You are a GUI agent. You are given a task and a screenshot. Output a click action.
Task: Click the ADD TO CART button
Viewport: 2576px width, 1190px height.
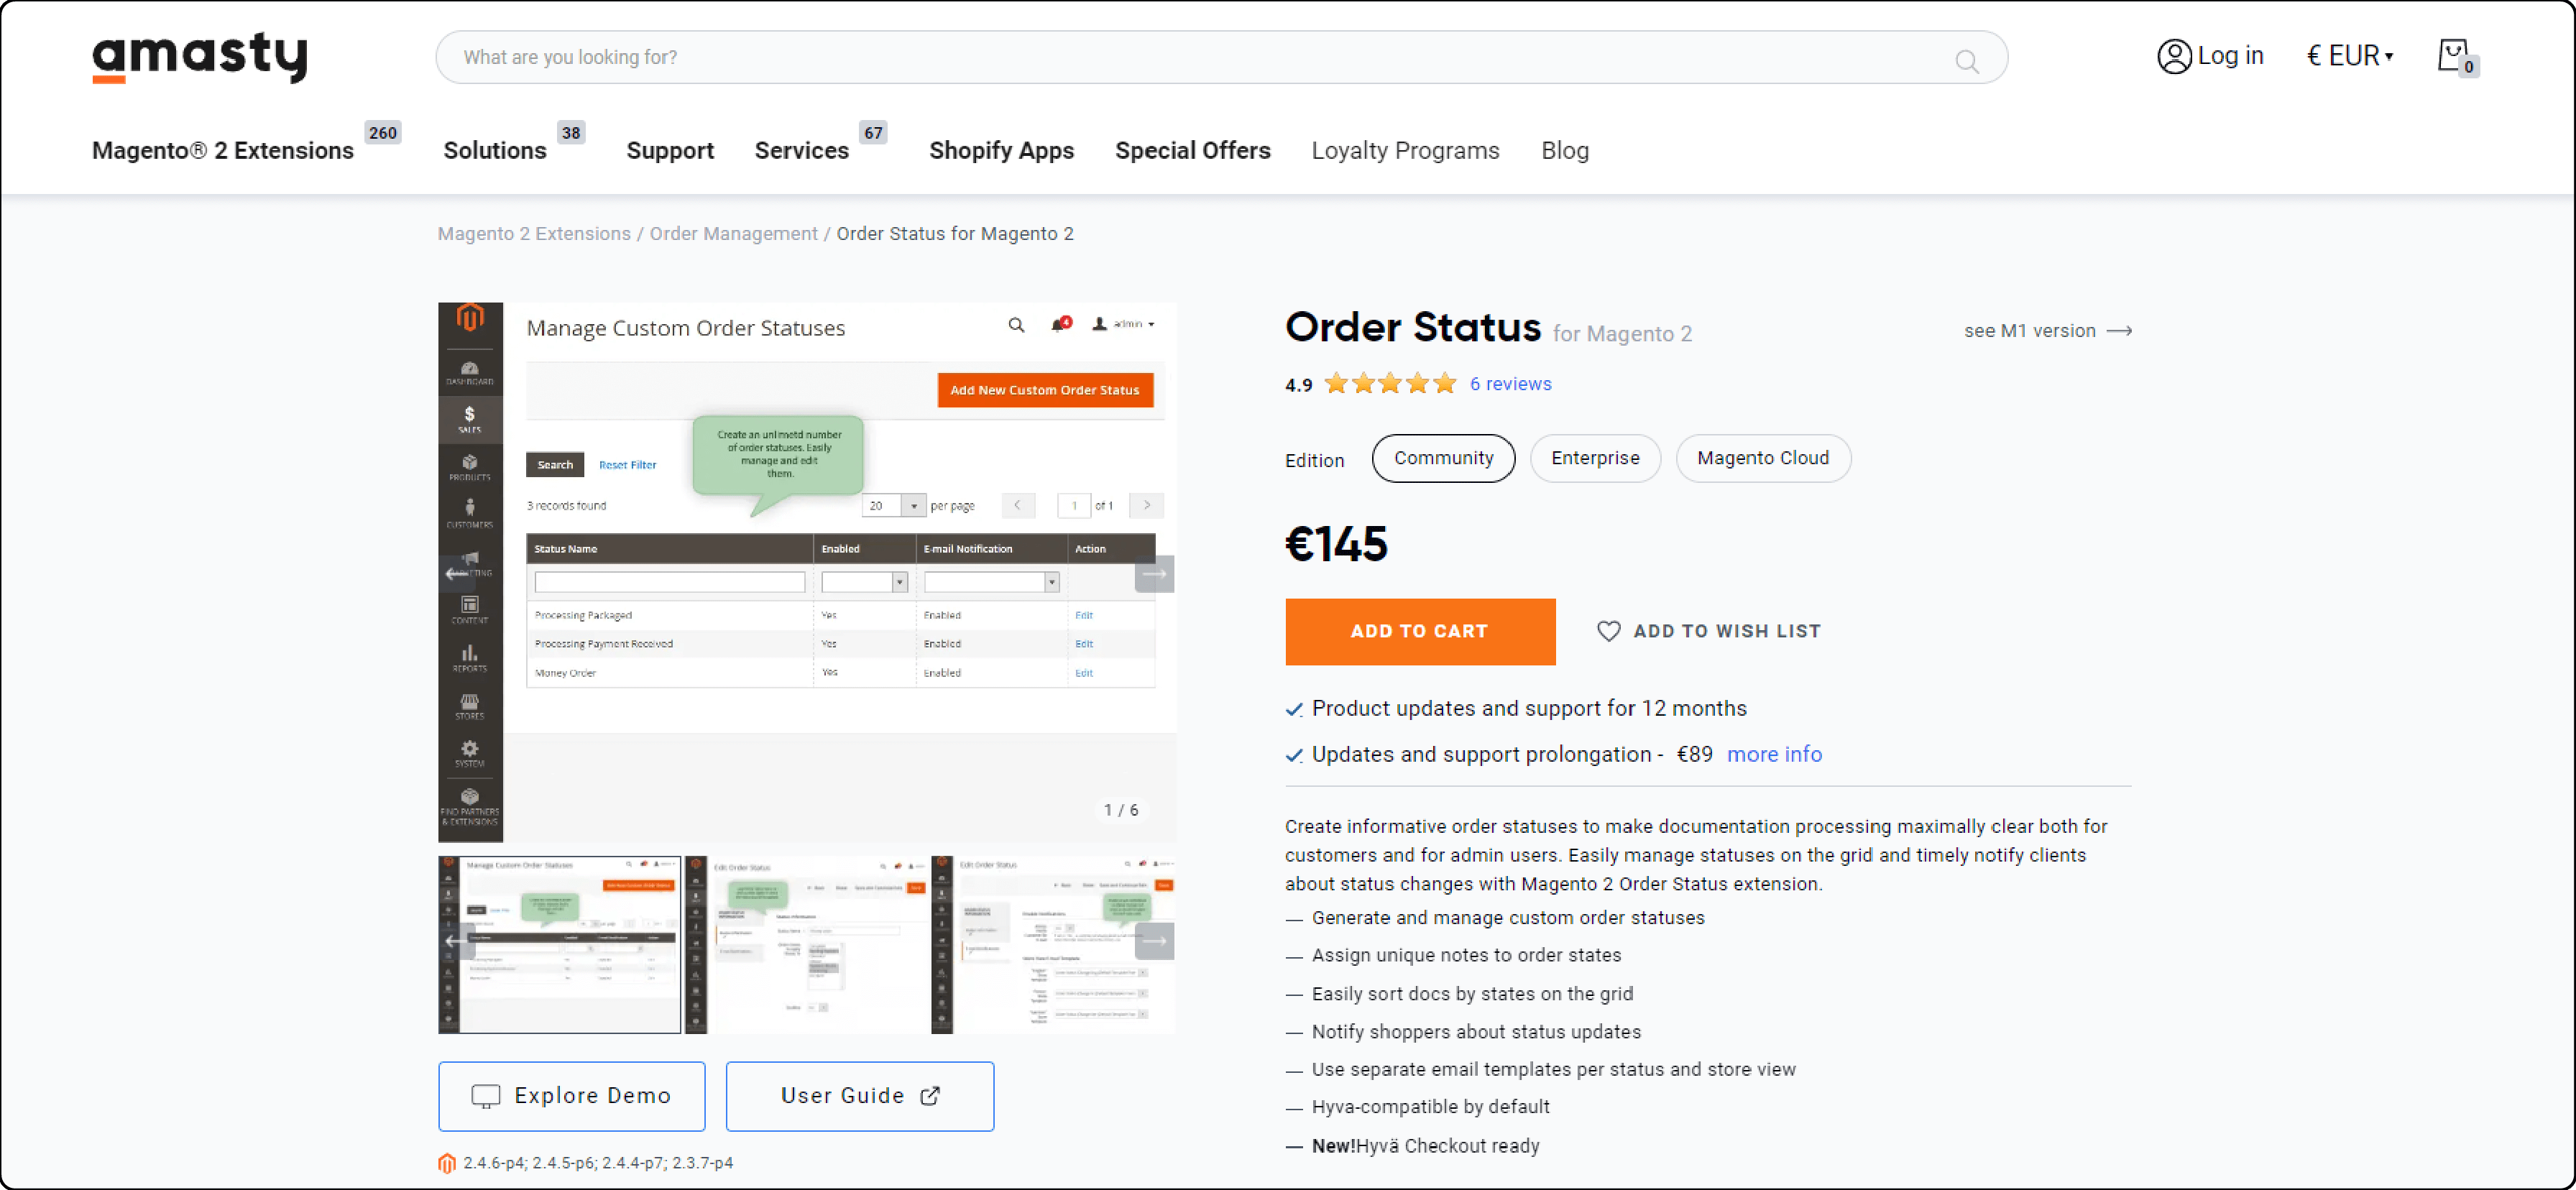click(1420, 632)
